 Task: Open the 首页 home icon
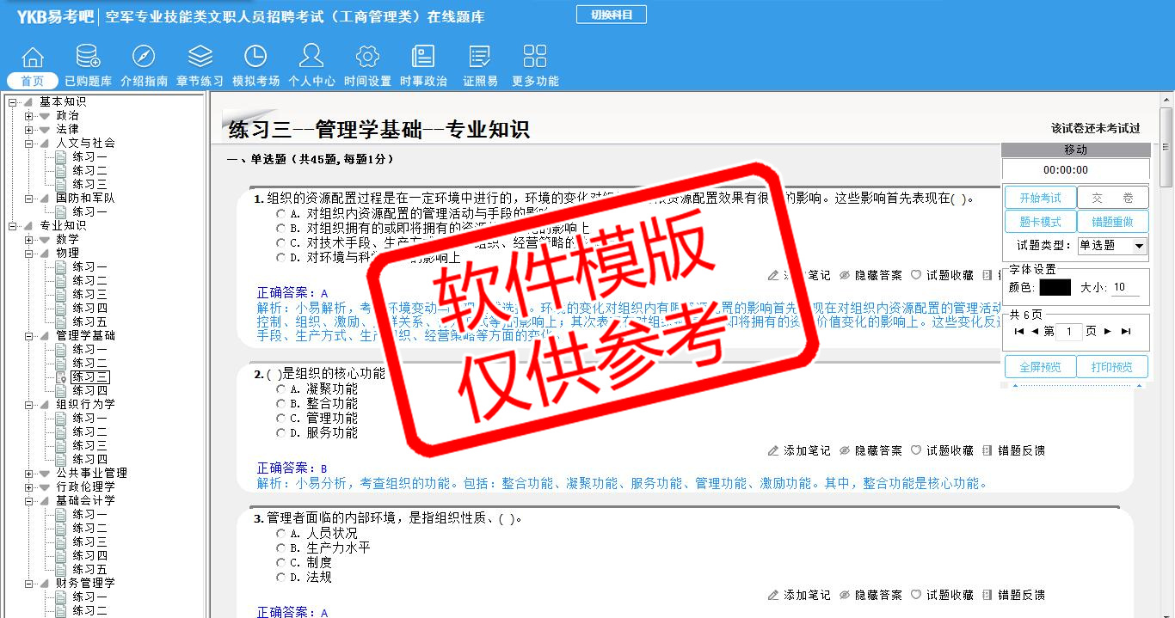33,57
